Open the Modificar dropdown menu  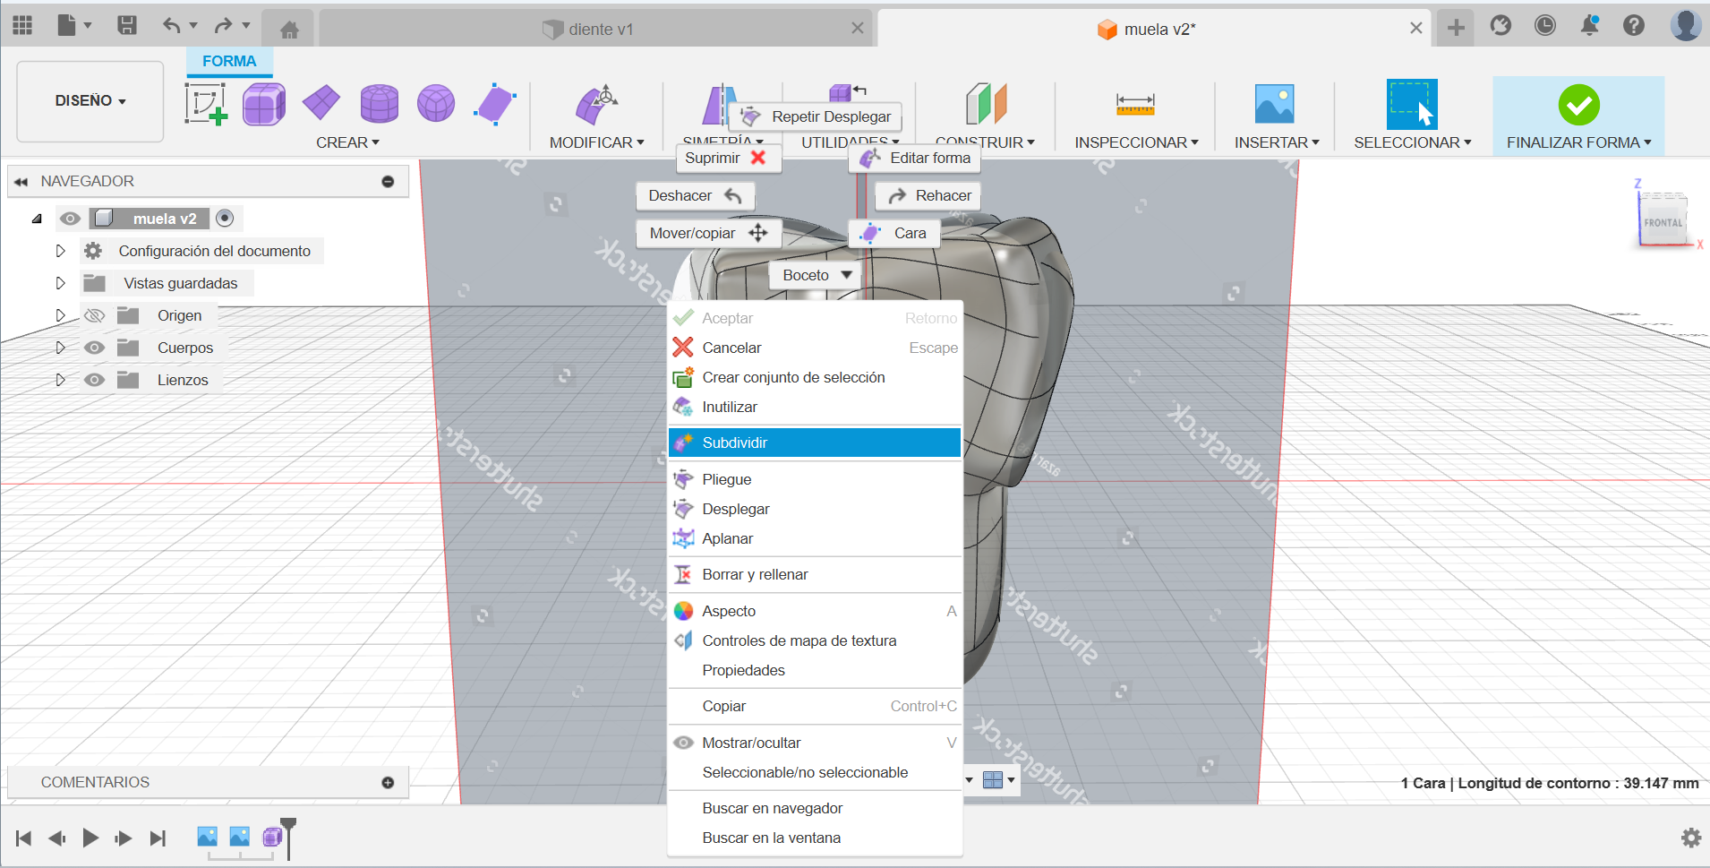click(x=596, y=142)
